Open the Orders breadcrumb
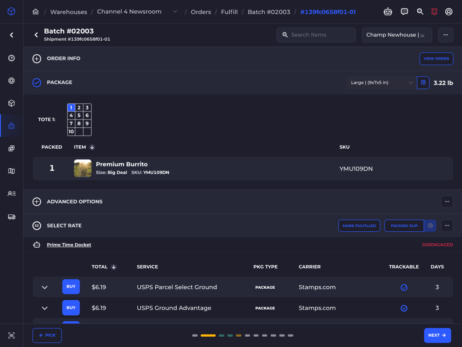 (x=201, y=12)
